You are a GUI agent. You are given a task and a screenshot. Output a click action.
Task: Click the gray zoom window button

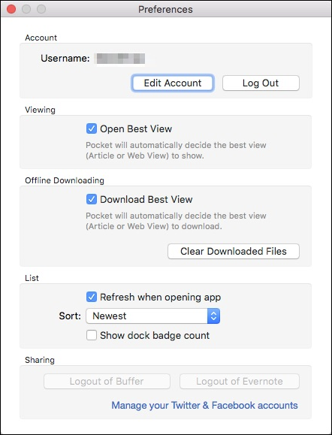[x=41, y=9]
